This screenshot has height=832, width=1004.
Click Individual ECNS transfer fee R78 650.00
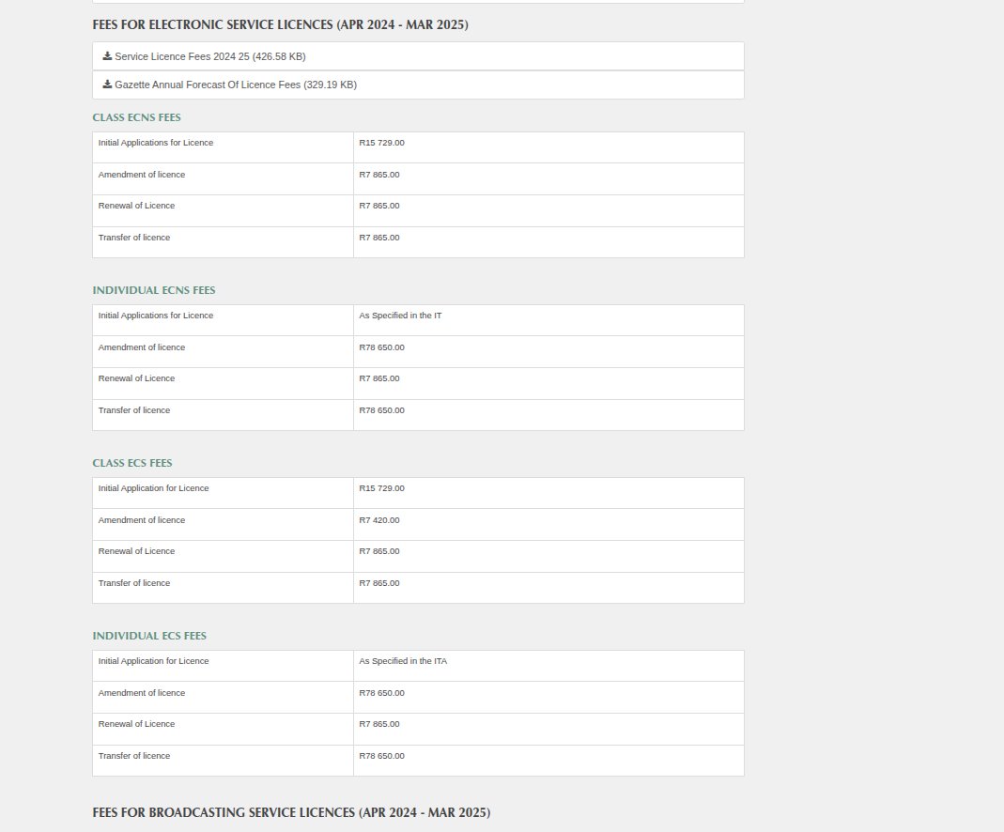point(381,410)
